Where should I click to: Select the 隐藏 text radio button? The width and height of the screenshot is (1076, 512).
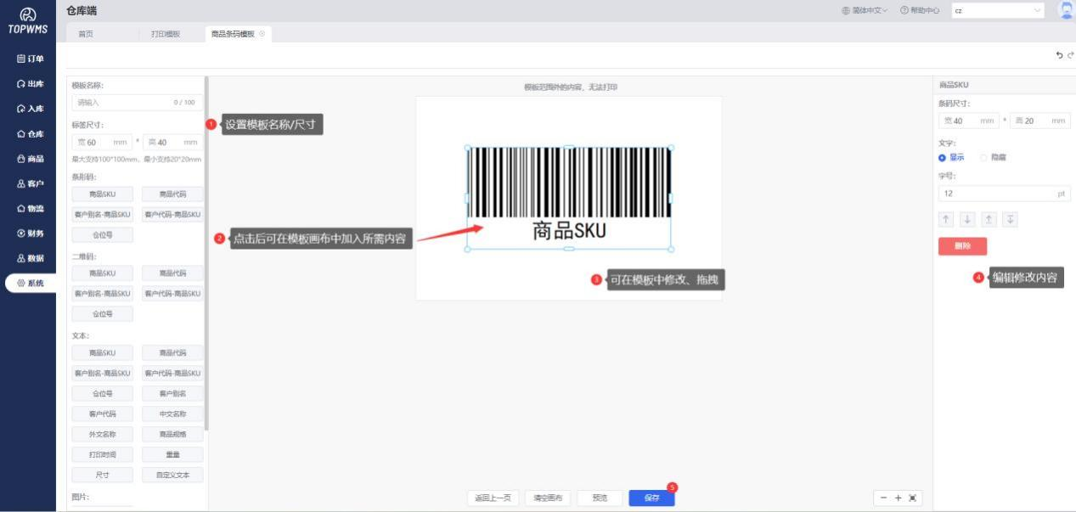coord(984,158)
